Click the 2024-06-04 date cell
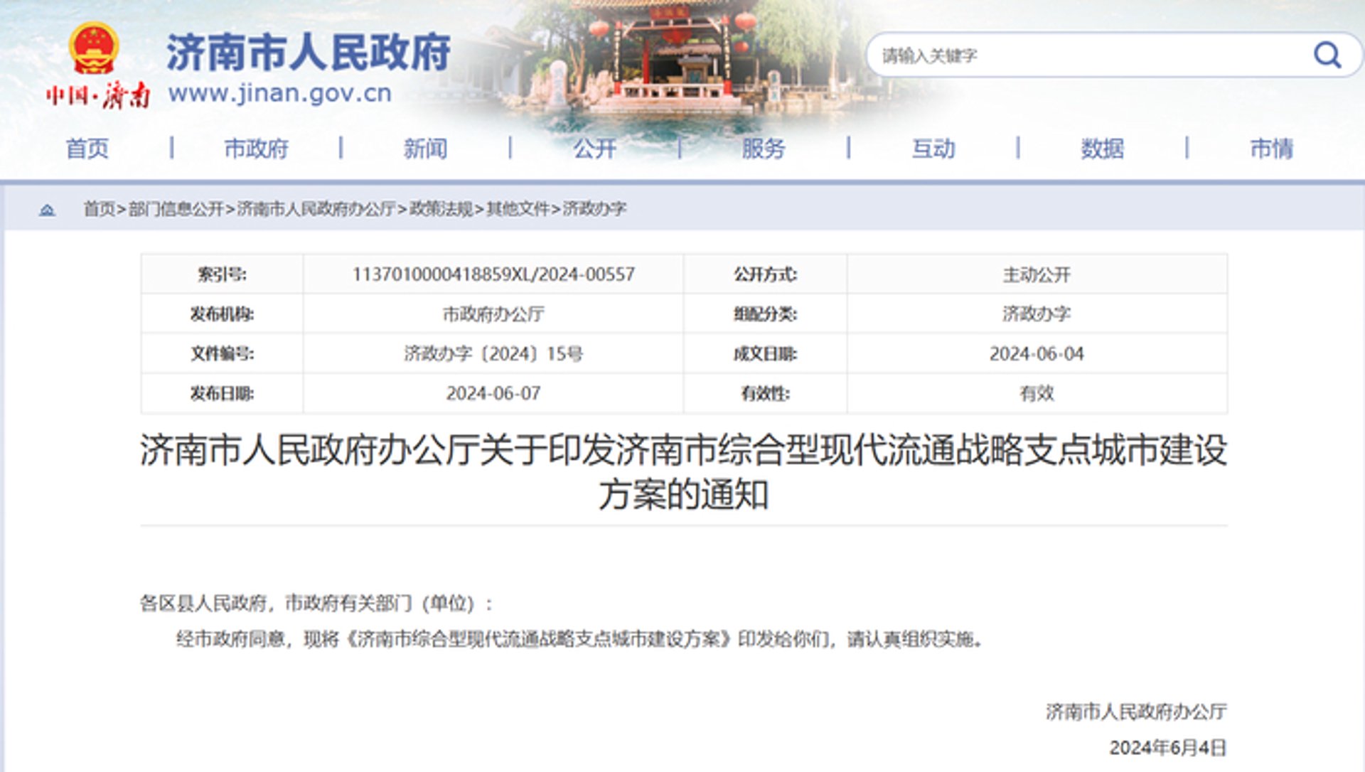The height and width of the screenshot is (772, 1365). [x=1037, y=354]
